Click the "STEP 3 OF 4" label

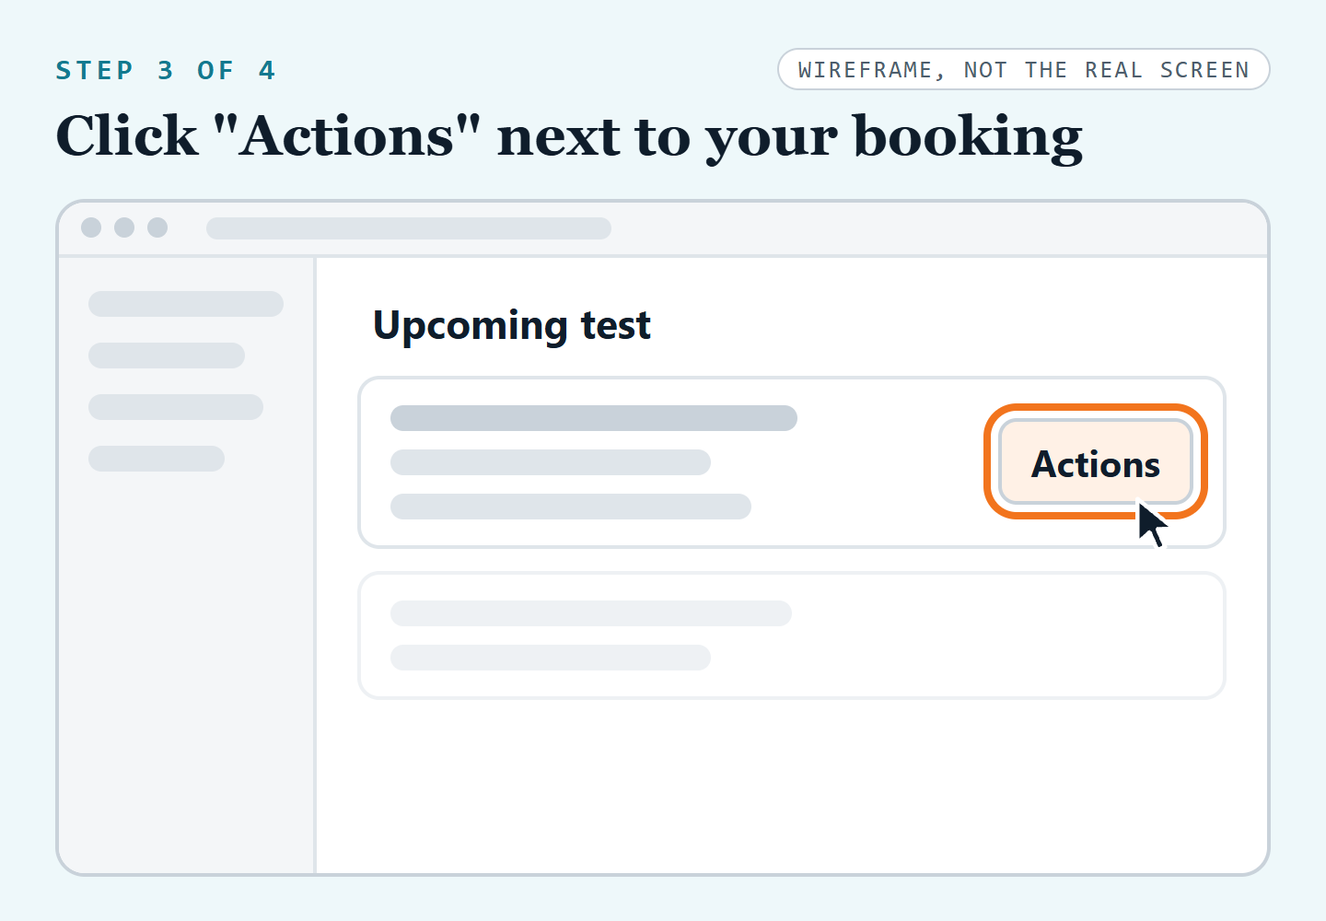[x=166, y=70]
